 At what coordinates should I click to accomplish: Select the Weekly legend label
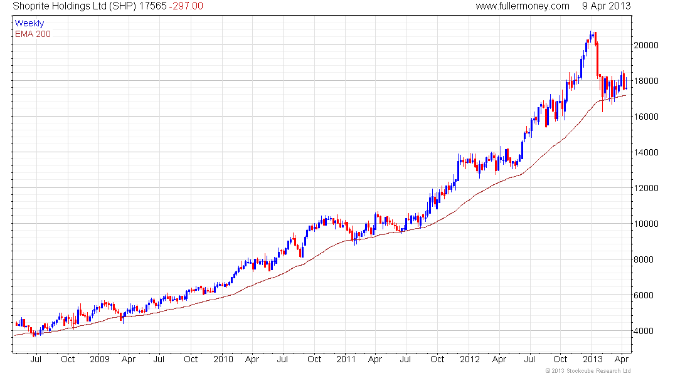click(x=29, y=23)
